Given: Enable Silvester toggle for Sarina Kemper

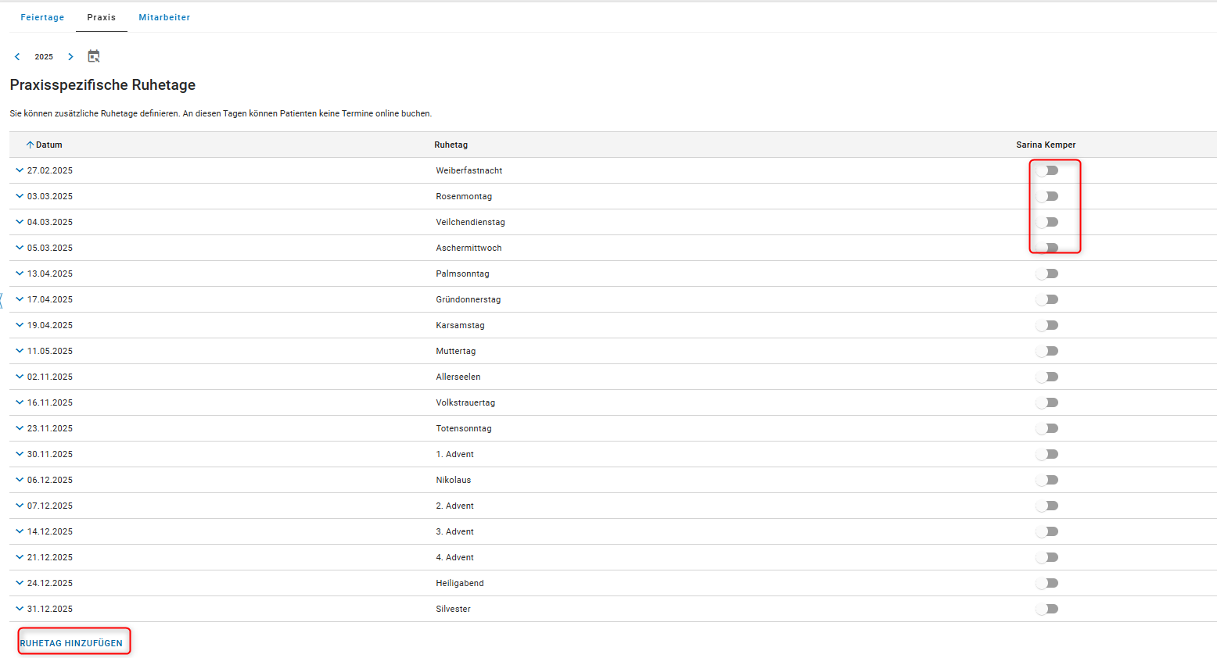Looking at the screenshot, I should tap(1046, 609).
